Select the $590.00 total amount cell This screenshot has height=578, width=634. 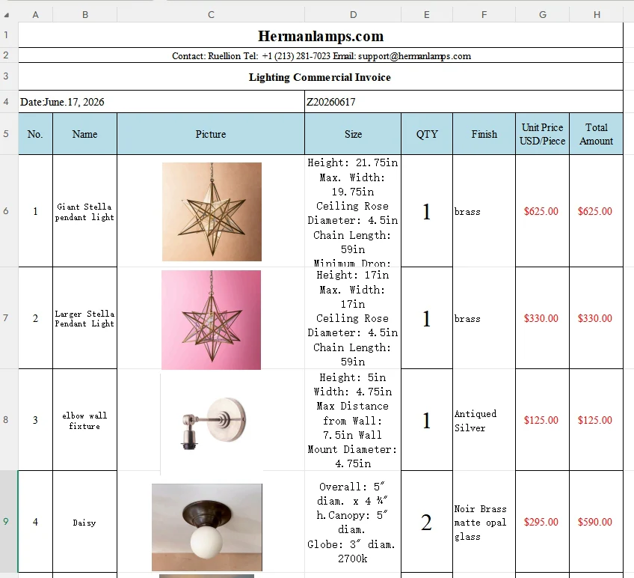[597, 522]
